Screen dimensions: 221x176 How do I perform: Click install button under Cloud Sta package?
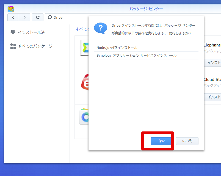click(212, 97)
